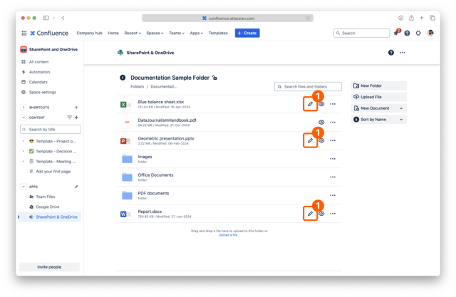Click the Invite people button
This screenshot has width=456, height=297.
[49, 267]
